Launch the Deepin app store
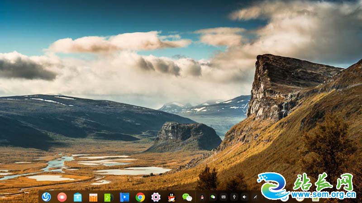 pyautogui.click(x=78, y=197)
